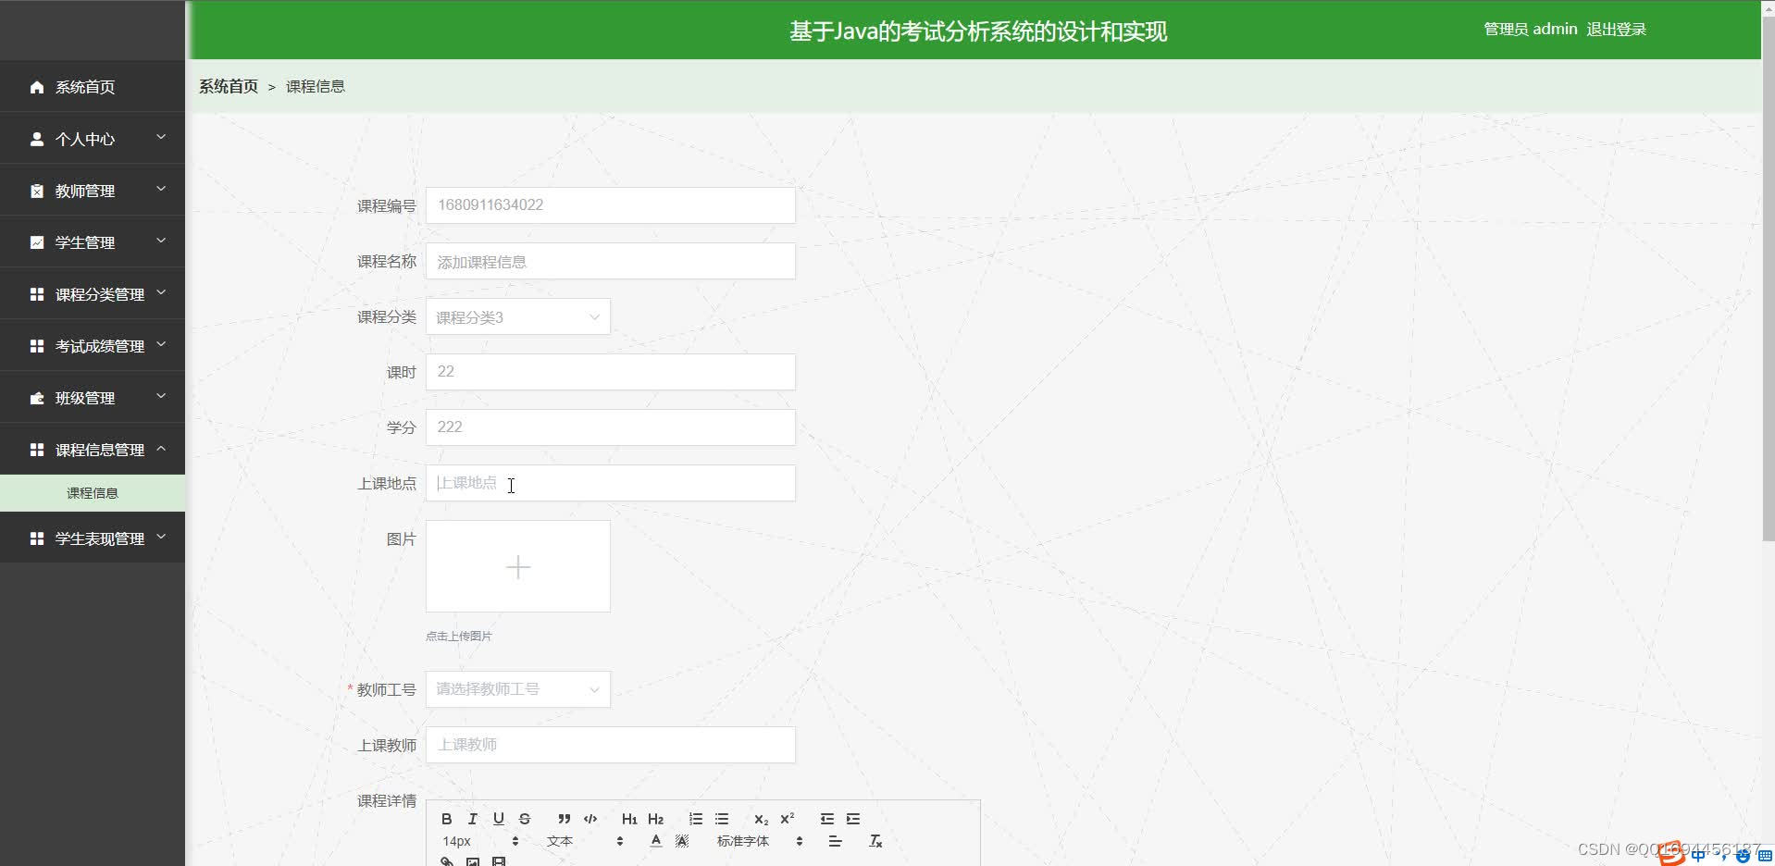Open the 学生表现管理 sidebar menu
Screen dimensions: 1775x866
pyautogui.click(x=93, y=538)
